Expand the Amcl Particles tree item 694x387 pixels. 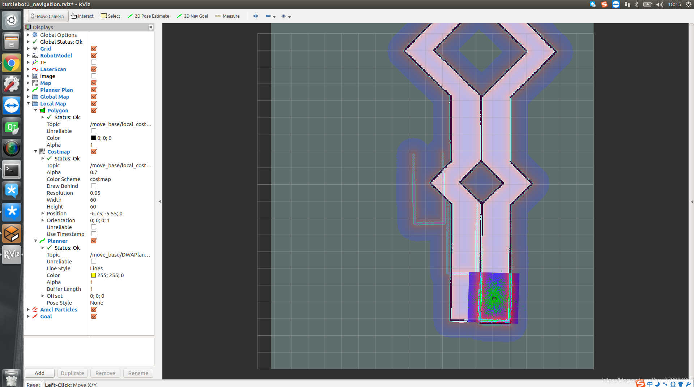pyautogui.click(x=28, y=309)
